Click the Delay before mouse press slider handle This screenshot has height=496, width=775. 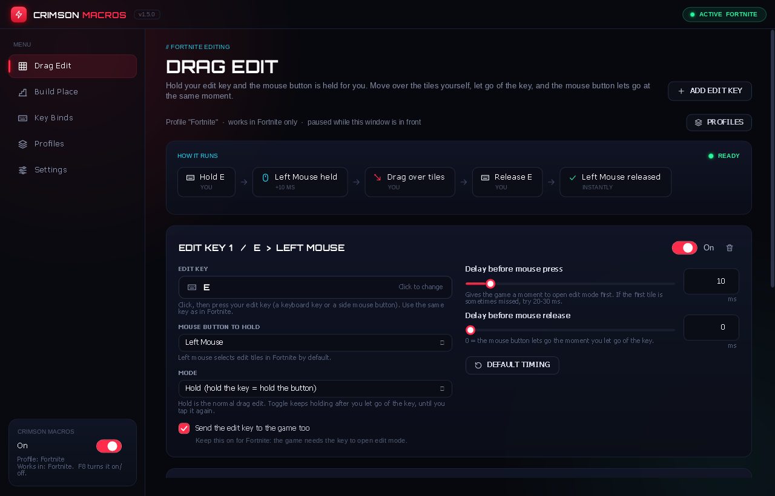coord(490,284)
